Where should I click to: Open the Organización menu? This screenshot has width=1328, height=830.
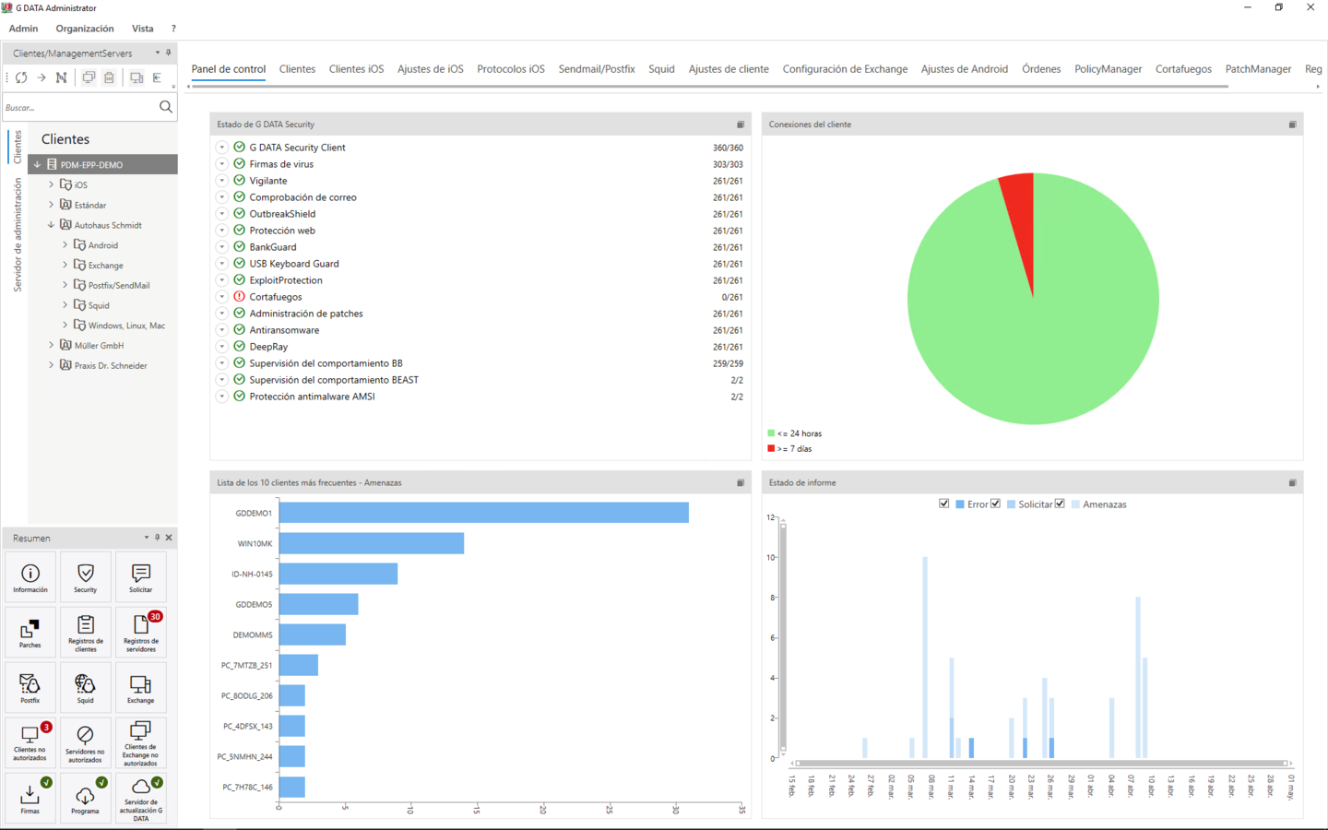(x=85, y=29)
